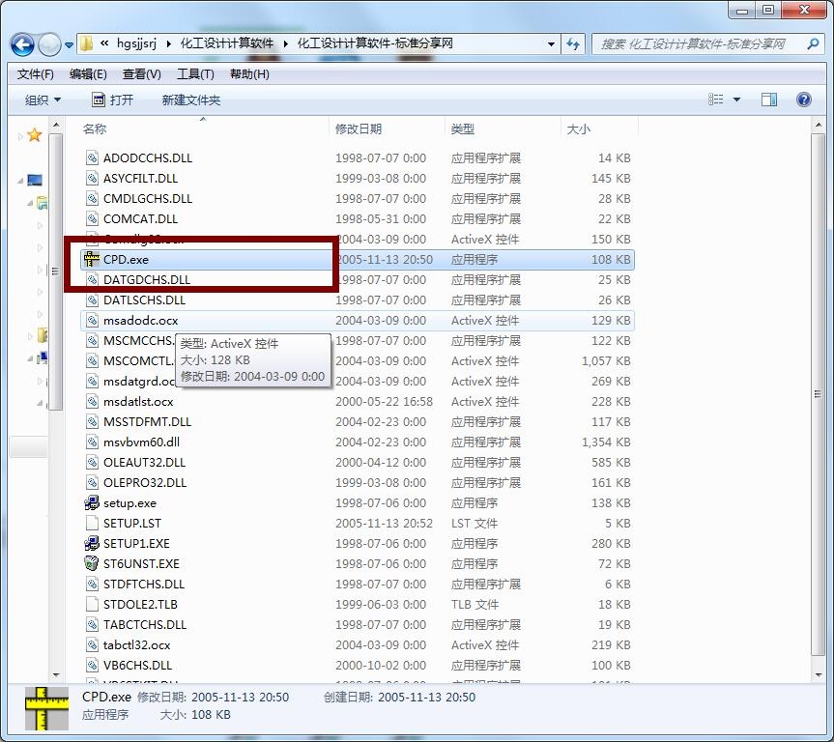This screenshot has width=834, height=742.
Task: Select DATGDCHS.DLL file icon
Action: click(92, 280)
